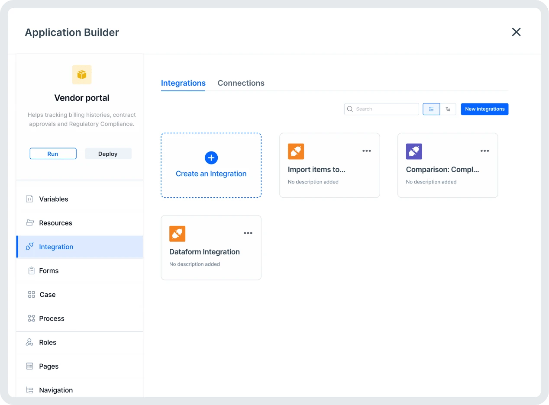Click the blue plus icon to create integration
Viewport: 549px width, 405px height.
click(x=211, y=158)
